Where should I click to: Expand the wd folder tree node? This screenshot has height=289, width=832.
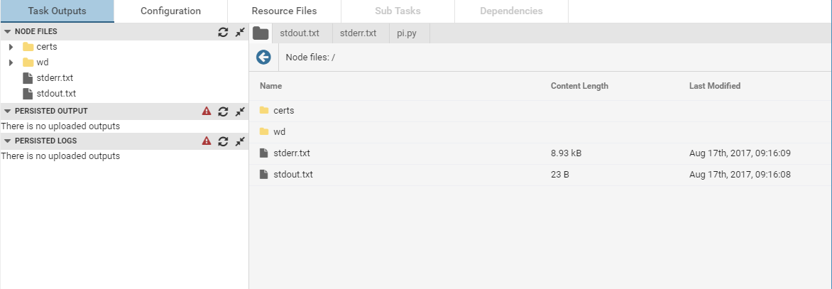point(11,62)
